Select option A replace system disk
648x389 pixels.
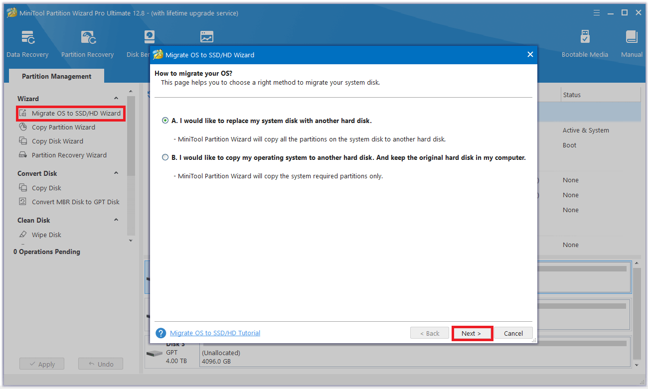tap(165, 121)
